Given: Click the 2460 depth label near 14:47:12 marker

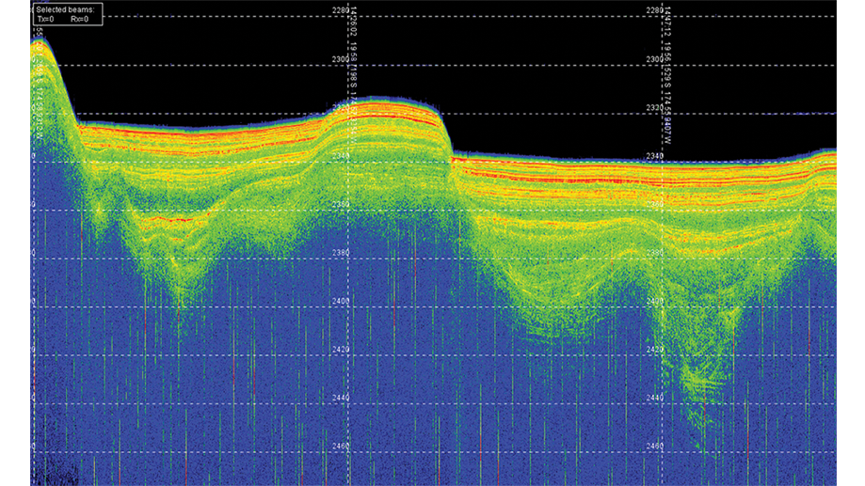Looking at the screenshot, I should (x=654, y=447).
